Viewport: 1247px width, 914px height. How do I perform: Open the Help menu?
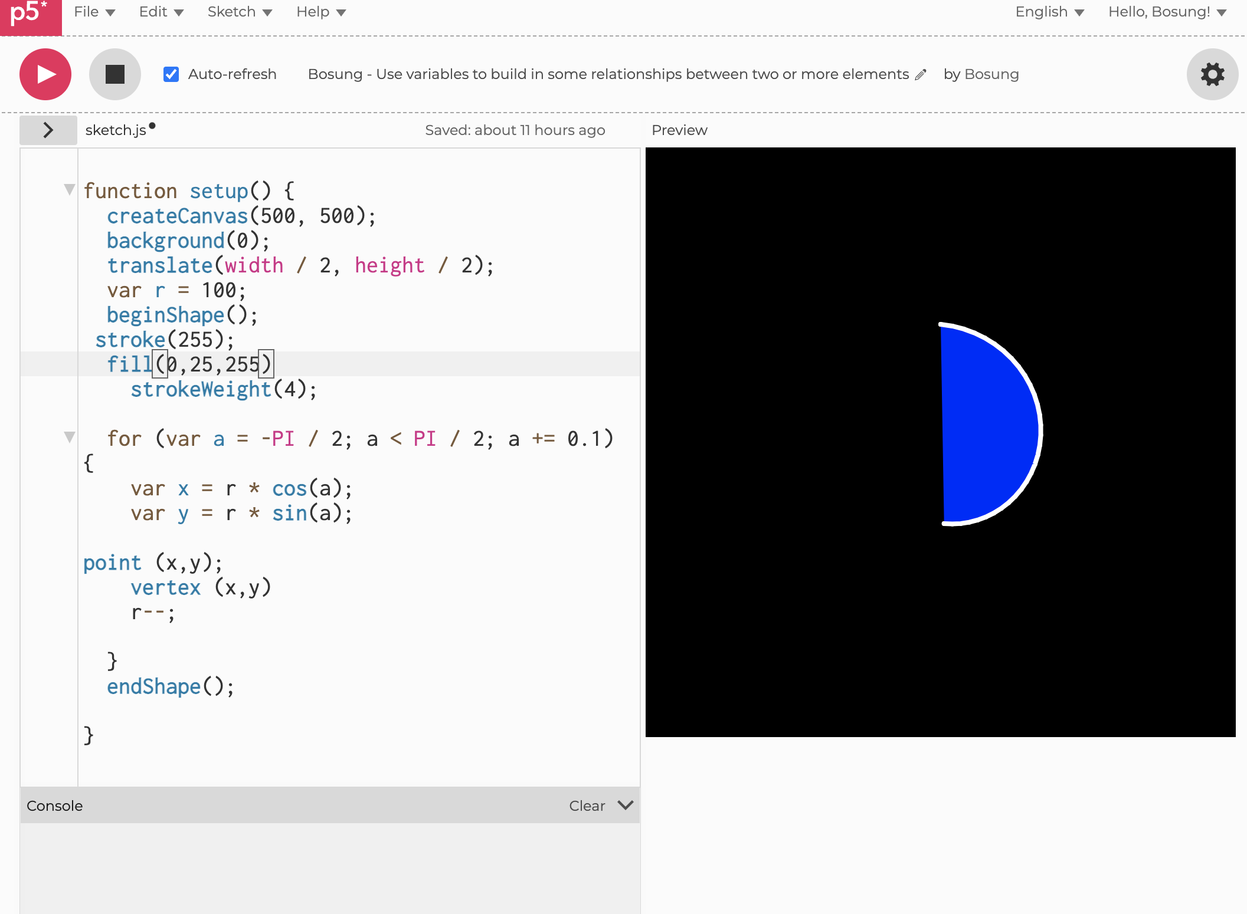pos(321,12)
